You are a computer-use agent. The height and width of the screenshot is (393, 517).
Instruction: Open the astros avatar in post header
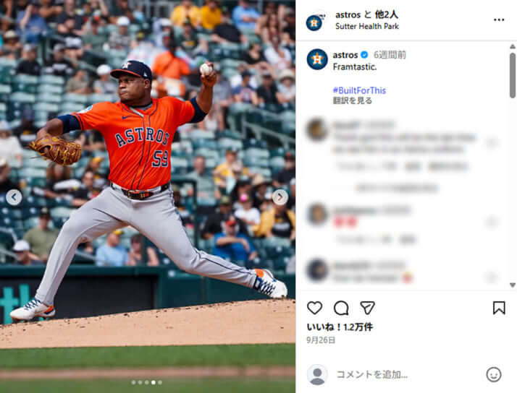[314, 22]
